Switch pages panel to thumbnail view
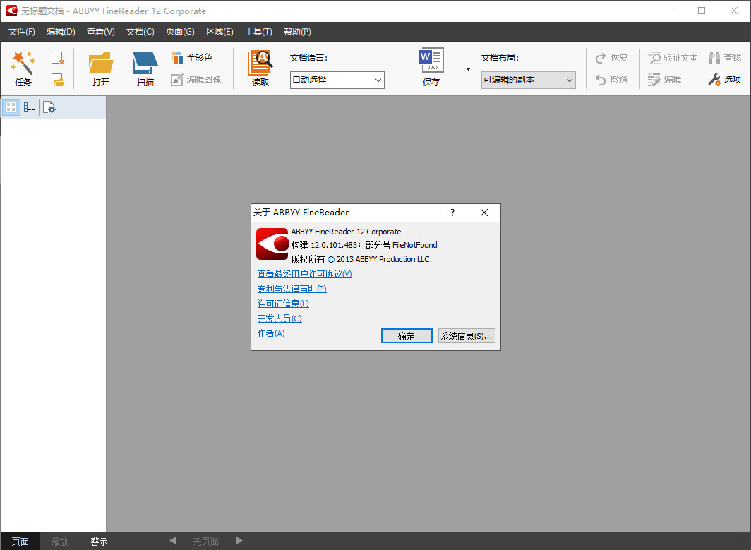 (x=11, y=107)
